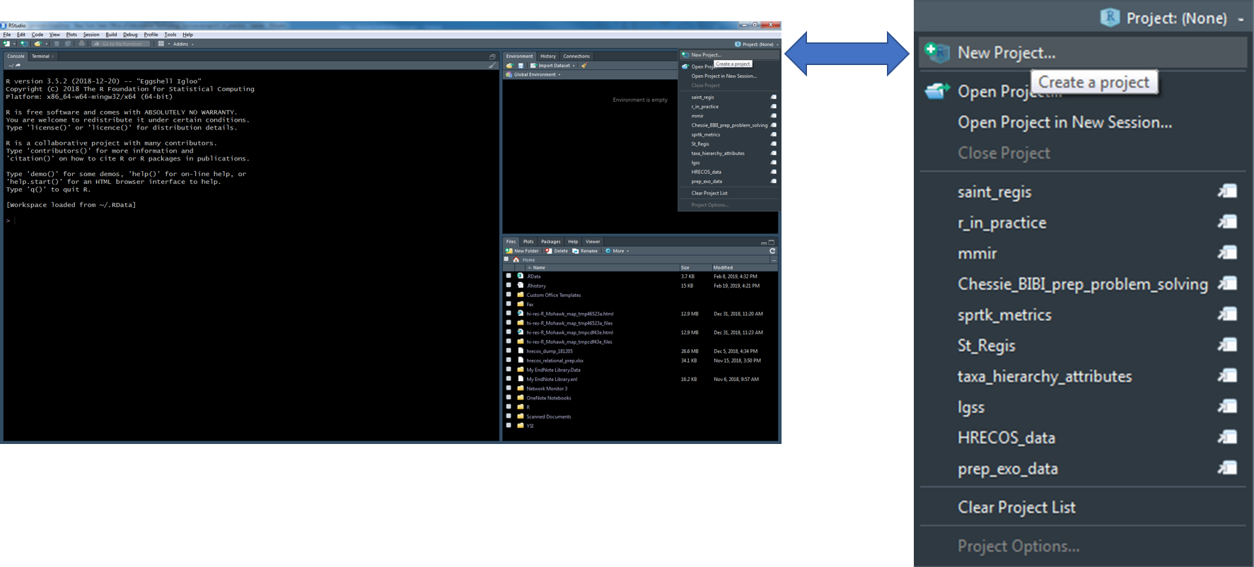1254x567 pixels.
Task: Click the refresh icon in the Files pane
Action: coord(772,251)
